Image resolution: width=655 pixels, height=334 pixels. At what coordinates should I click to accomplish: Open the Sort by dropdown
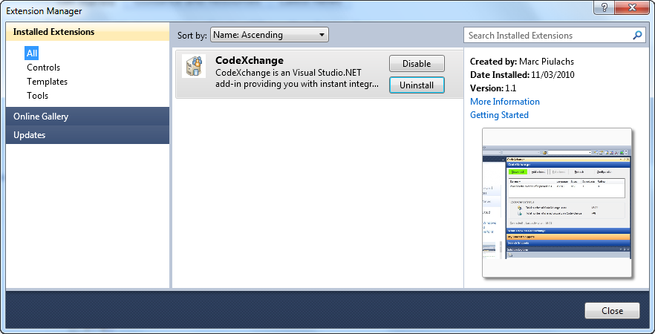click(270, 35)
